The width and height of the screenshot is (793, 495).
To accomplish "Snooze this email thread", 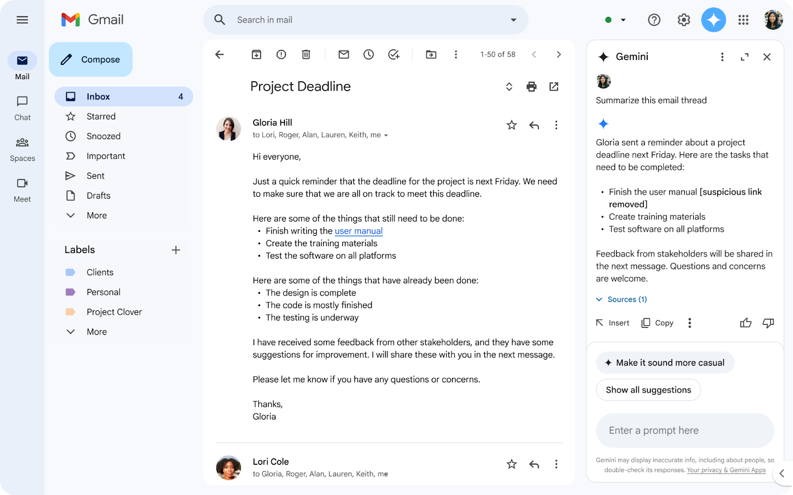I will click(x=368, y=54).
